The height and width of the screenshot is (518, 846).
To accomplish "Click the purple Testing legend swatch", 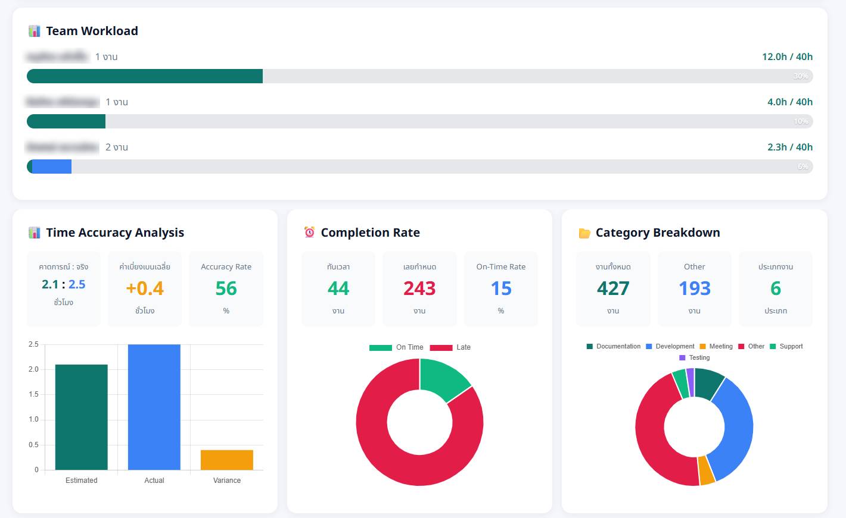I will pyautogui.click(x=683, y=357).
